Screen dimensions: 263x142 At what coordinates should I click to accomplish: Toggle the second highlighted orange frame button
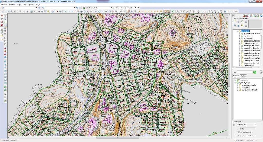(x=169, y=11)
